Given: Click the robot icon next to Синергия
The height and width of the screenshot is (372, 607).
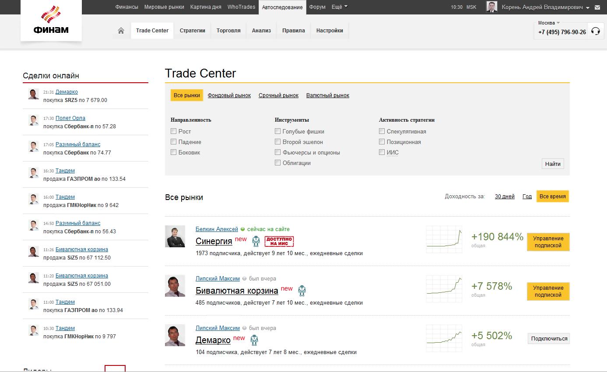Looking at the screenshot, I should tap(256, 241).
